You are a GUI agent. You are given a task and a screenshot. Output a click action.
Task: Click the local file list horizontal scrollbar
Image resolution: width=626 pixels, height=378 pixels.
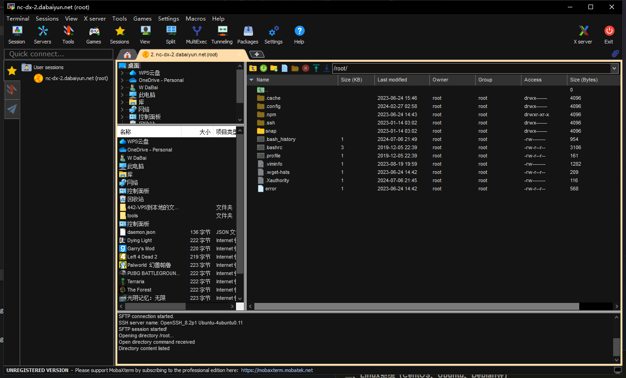click(155, 306)
